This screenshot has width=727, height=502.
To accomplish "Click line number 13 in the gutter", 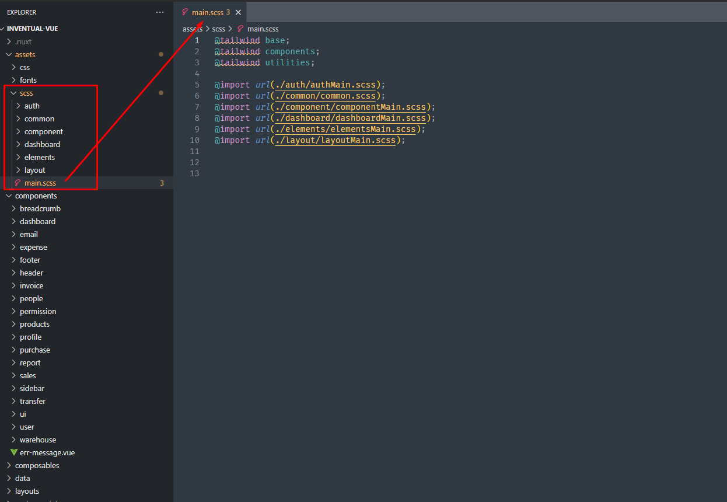I will click(195, 173).
